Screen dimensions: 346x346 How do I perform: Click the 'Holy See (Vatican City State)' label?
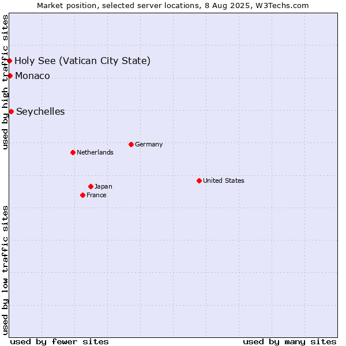click(x=82, y=61)
